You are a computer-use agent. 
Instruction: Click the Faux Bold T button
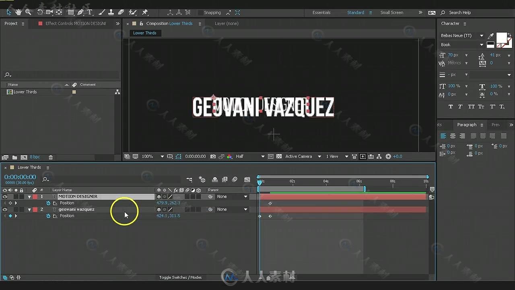451,107
